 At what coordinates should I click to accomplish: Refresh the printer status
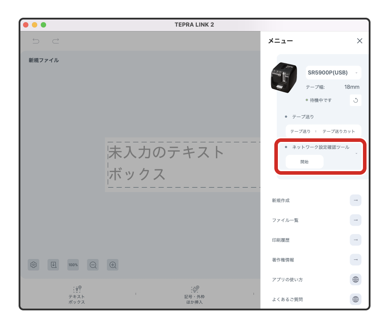point(355,100)
